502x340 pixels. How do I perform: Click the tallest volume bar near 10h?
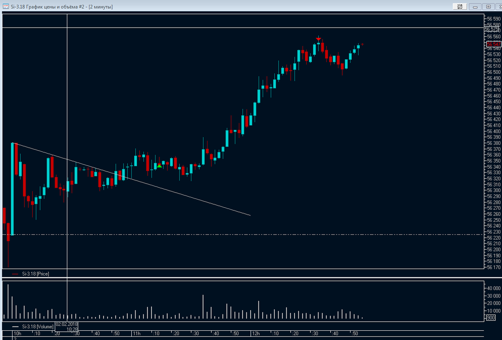click(8, 301)
